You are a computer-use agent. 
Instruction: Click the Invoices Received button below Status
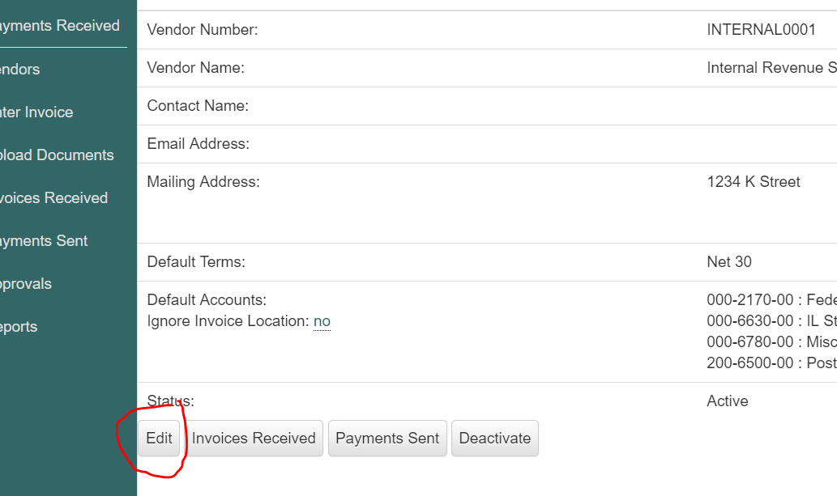254,439
